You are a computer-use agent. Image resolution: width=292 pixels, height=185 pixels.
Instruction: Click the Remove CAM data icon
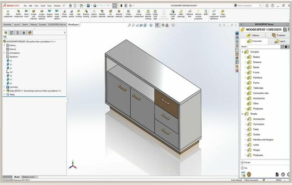point(173,15)
